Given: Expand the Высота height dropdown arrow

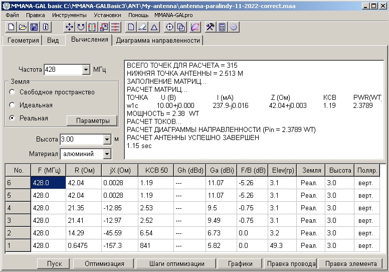Looking at the screenshot, I should (x=107, y=140).
